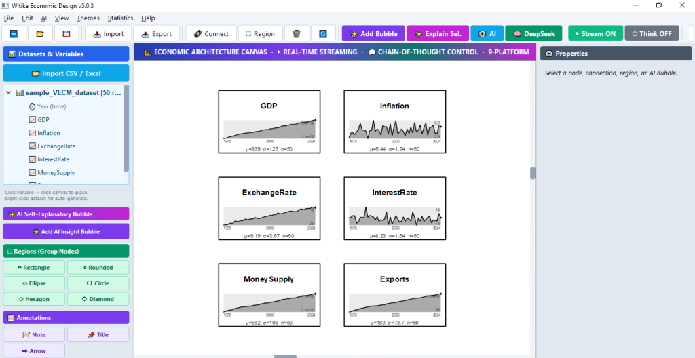Click the canvas vertical scrollbar handle
Image resolution: width=695 pixels, height=358 pixels.
click(532, 173)
